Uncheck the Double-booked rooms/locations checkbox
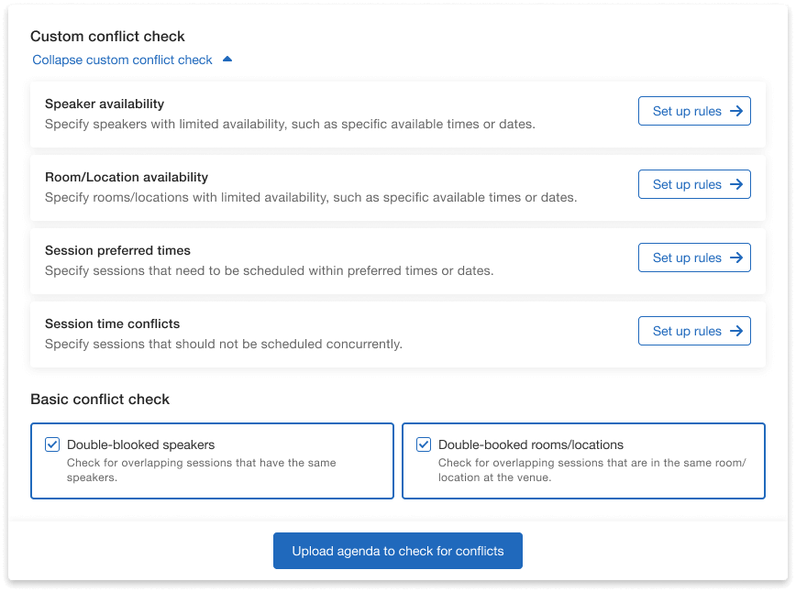Screen dimensions: 796x592 click(x=424, y=444)
